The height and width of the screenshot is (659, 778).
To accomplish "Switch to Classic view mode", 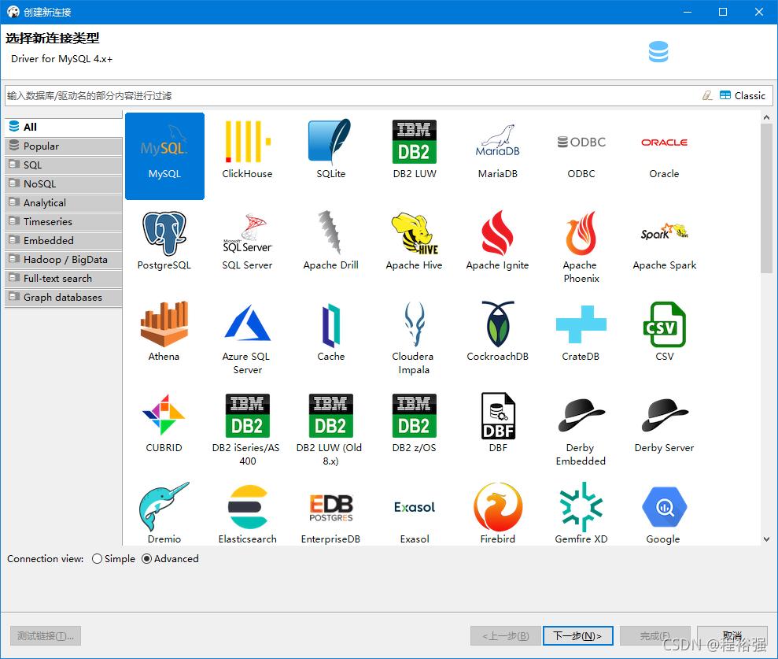I will (743, 95).
